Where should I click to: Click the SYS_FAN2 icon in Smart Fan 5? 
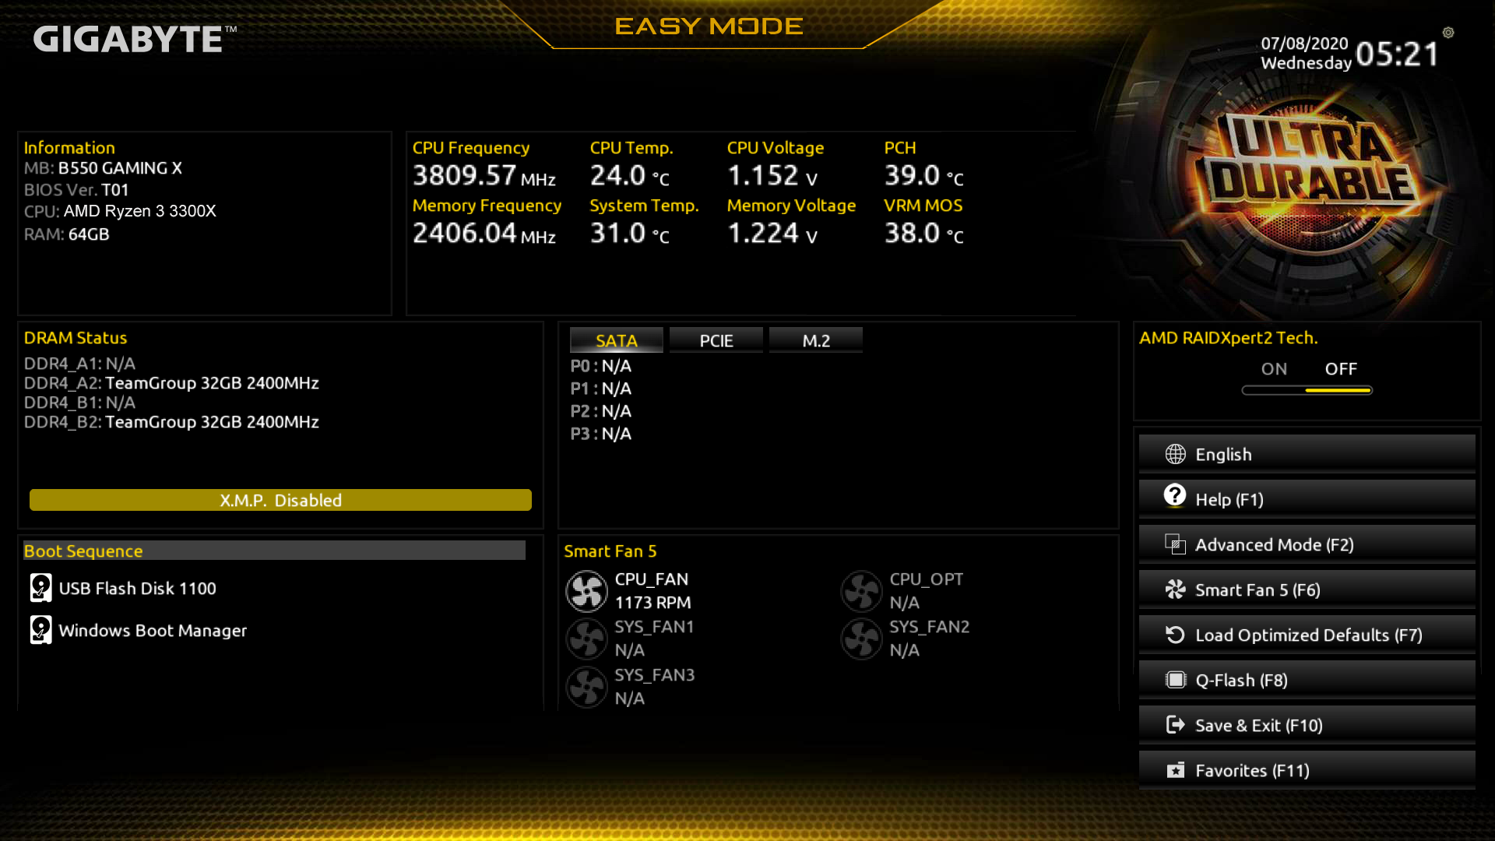(863, 638)
